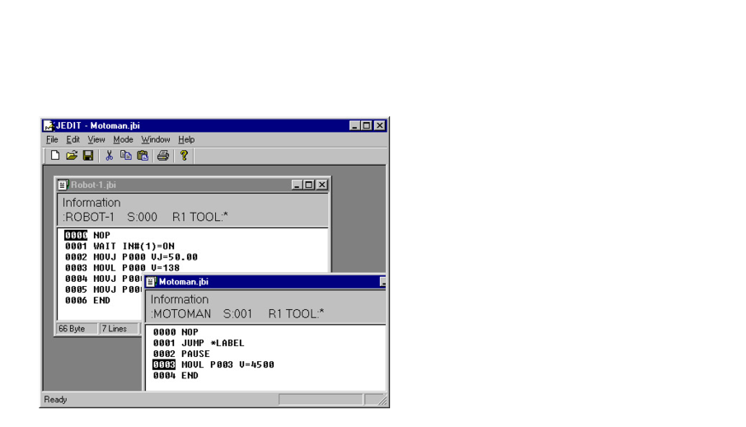
Task: Click the Cut scissors icon
Action: (x=109, y=156)
